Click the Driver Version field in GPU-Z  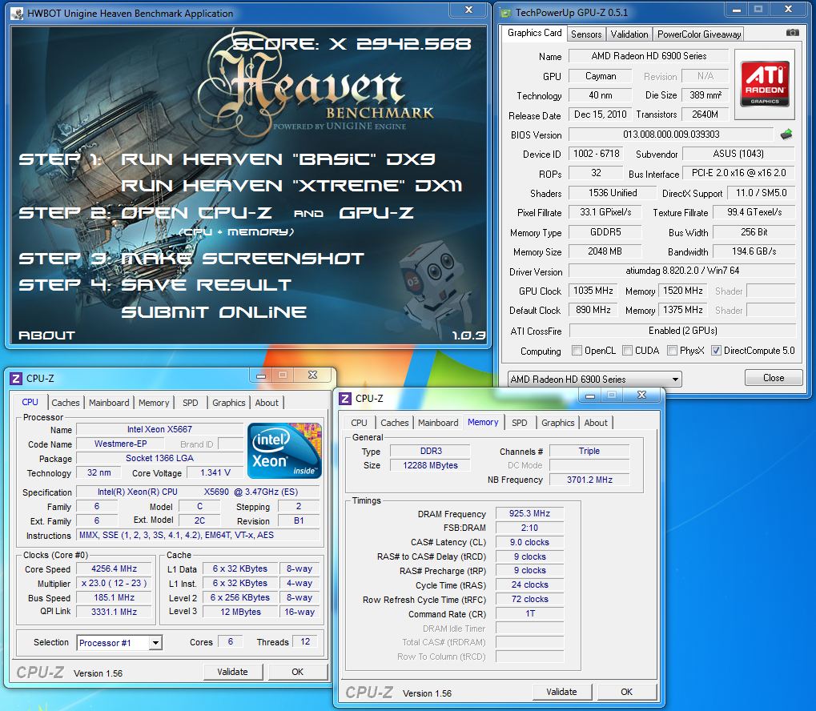682,271
